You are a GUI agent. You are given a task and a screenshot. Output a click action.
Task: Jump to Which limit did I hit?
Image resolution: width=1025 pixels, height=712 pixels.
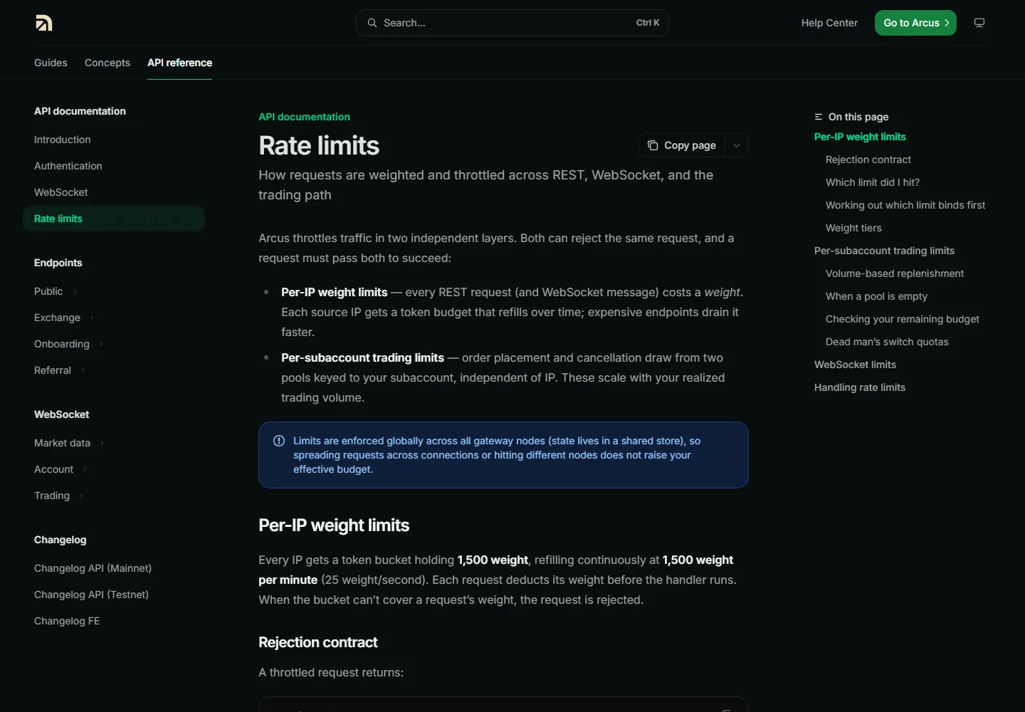pos(873,182)
